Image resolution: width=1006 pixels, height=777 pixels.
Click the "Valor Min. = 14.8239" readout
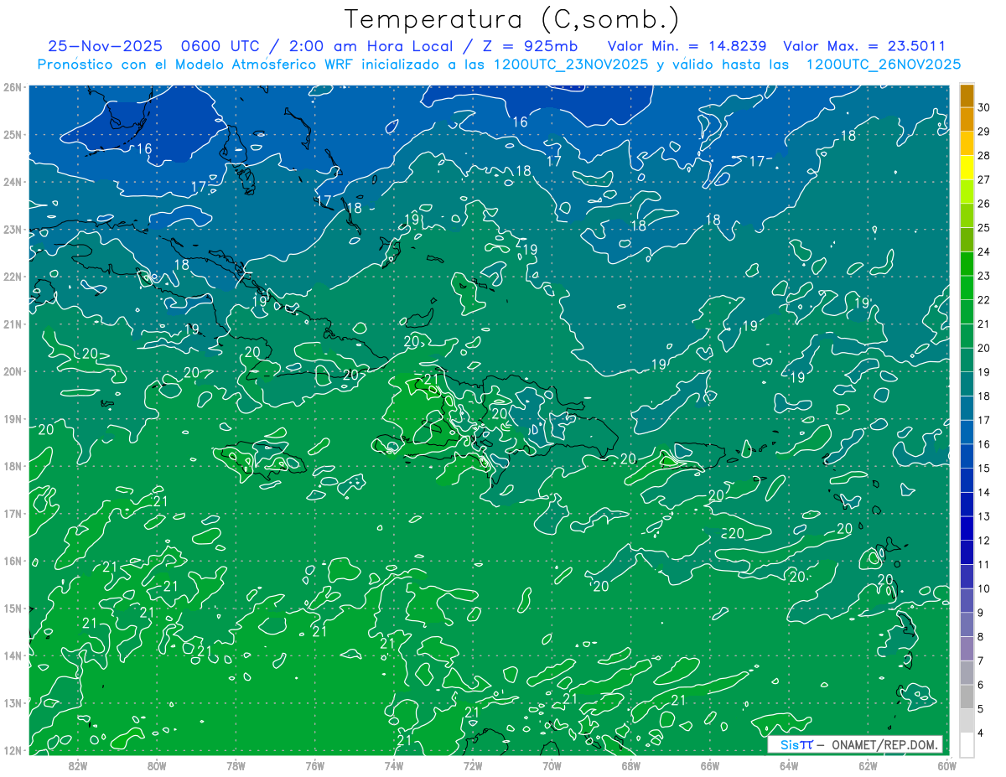(686, 46)
